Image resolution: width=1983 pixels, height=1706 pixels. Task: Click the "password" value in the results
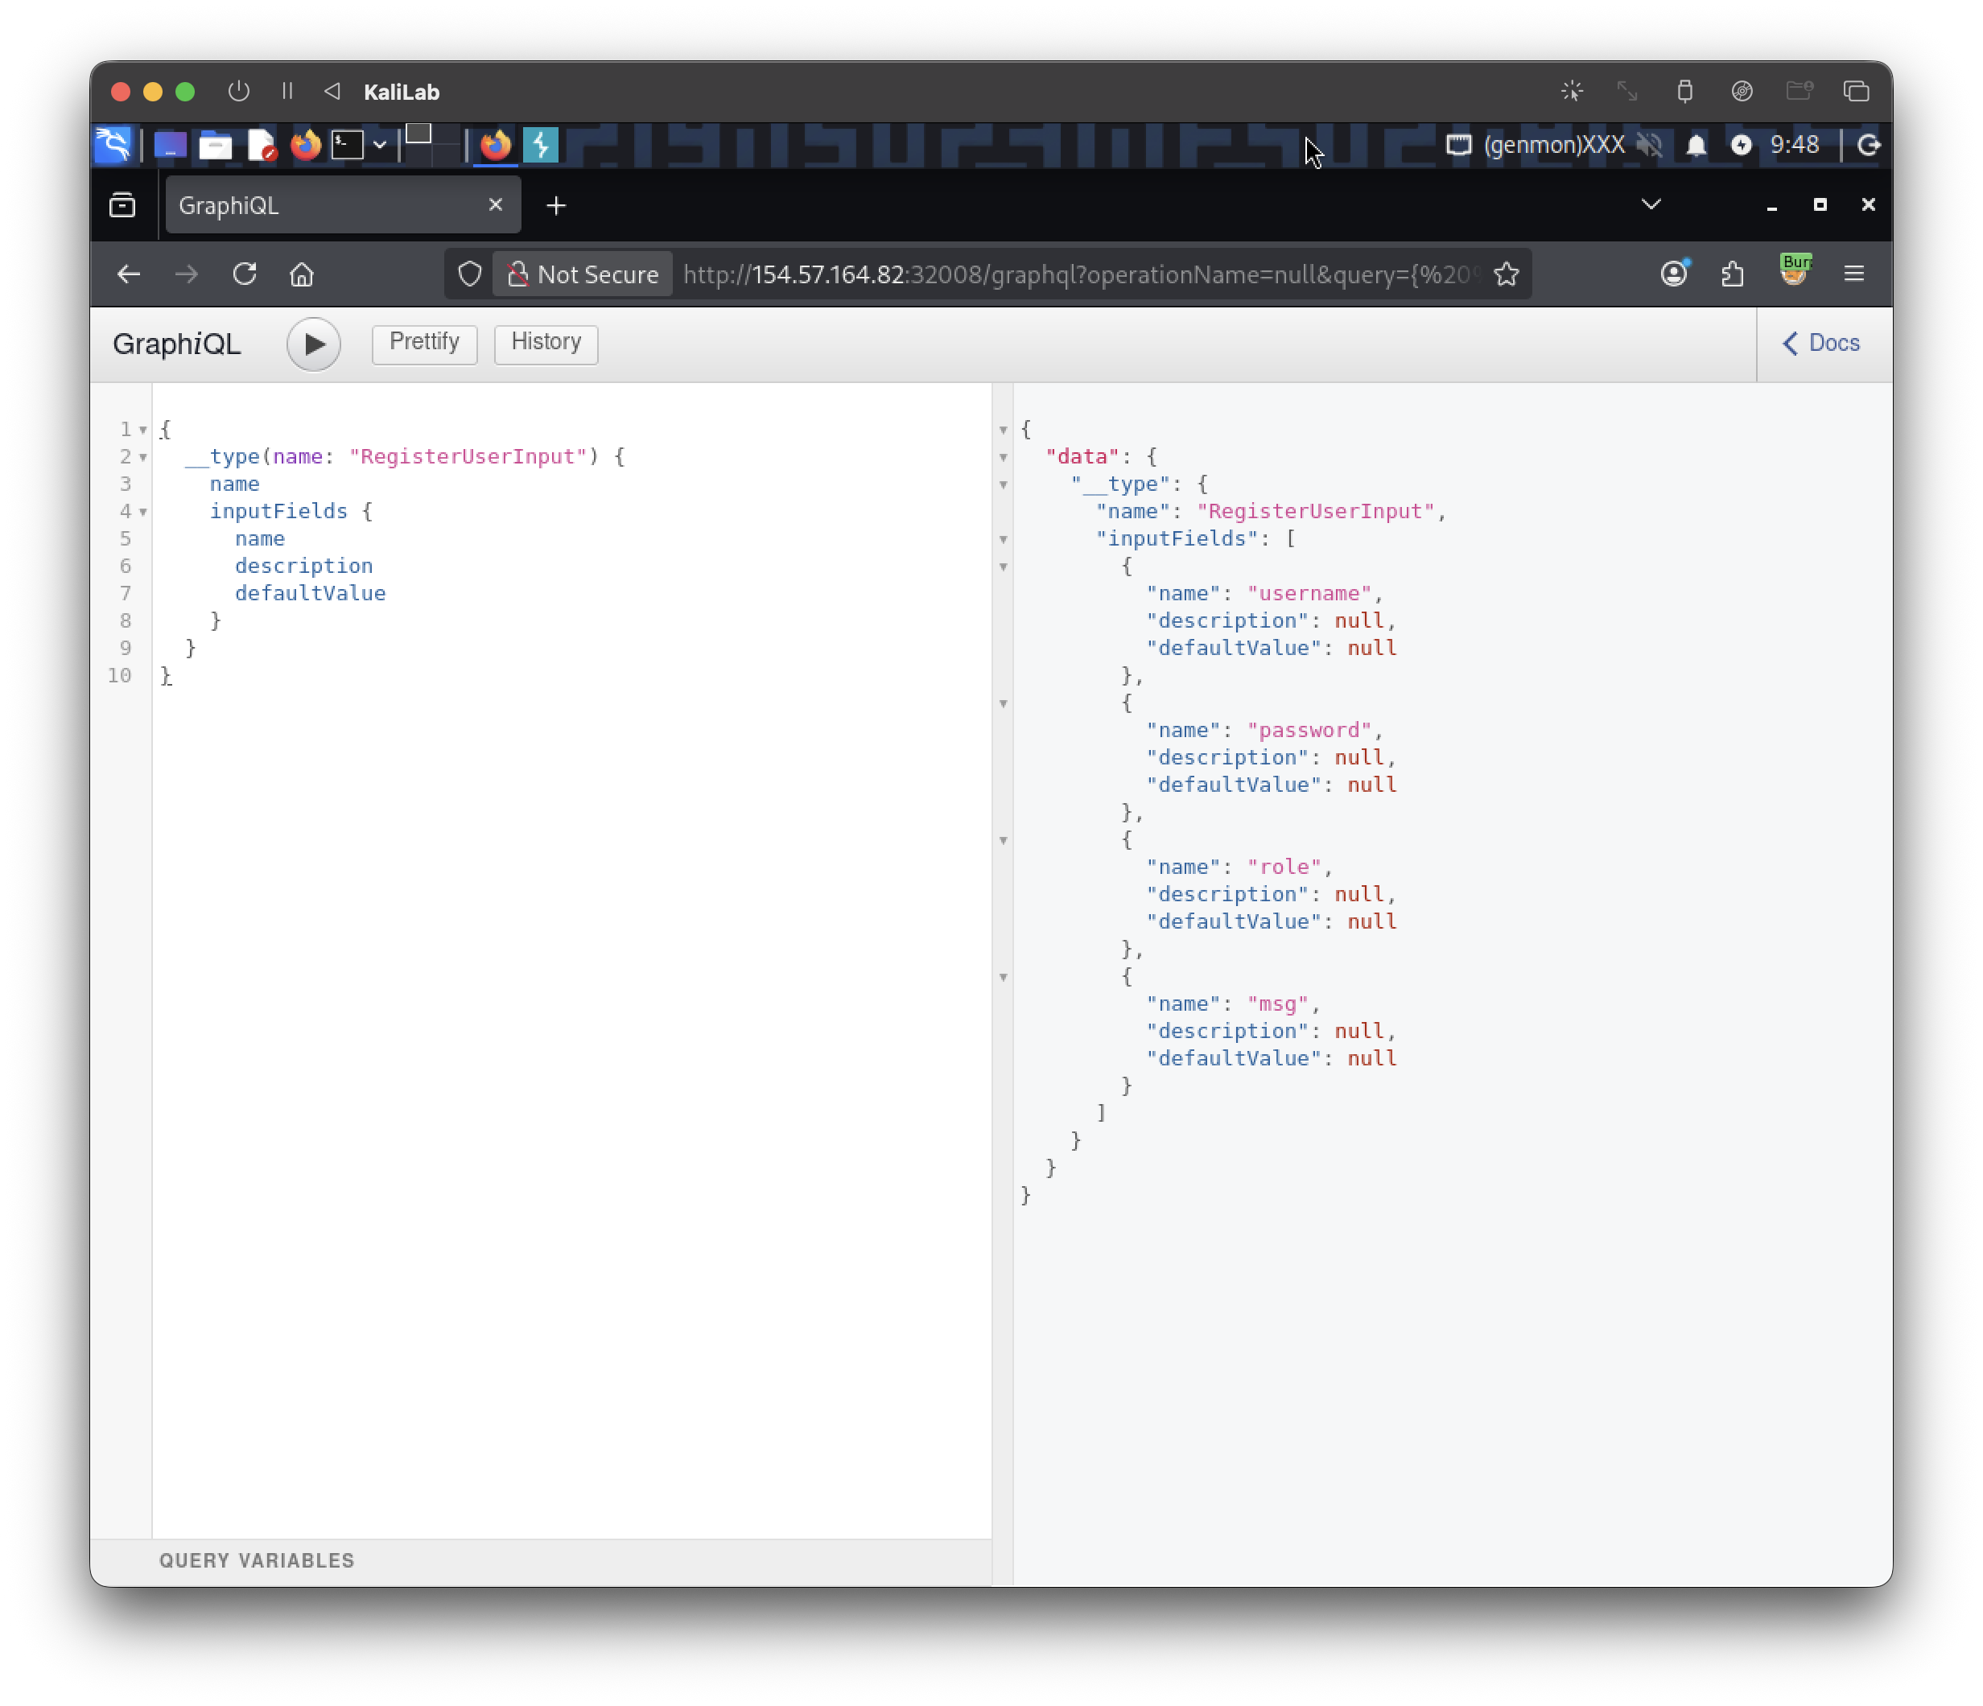(x=1309, y=730)
